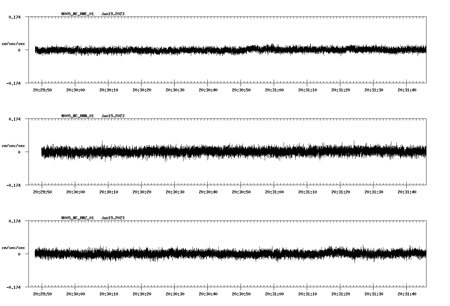
Task: Select the Jan19,2023 date on top plot
Action: coord(113,14)
